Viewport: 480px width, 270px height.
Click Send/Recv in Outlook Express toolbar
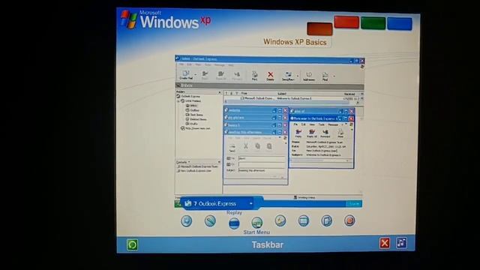click(x=288, y=76)
